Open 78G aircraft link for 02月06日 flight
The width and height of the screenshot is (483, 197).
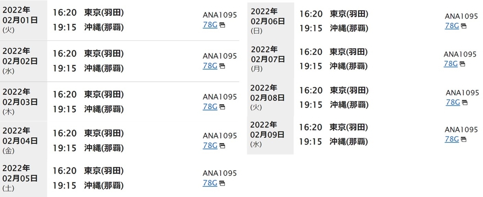(x=452, y=25)
